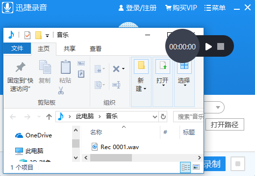Click horizontal scrollbar left arrow
Image resolution: width=255 pixels, height=176 pixels.
pyautogui.click(x=86, y=157)
